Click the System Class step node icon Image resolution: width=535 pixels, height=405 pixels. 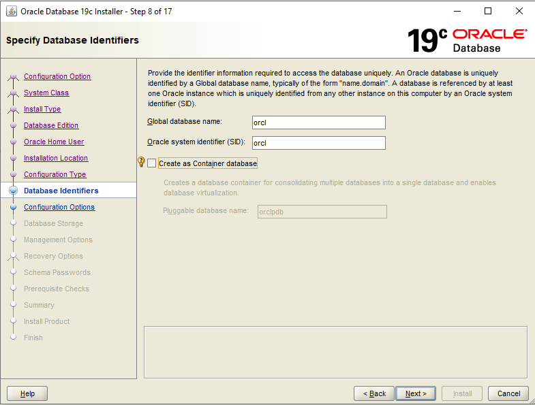14,93
